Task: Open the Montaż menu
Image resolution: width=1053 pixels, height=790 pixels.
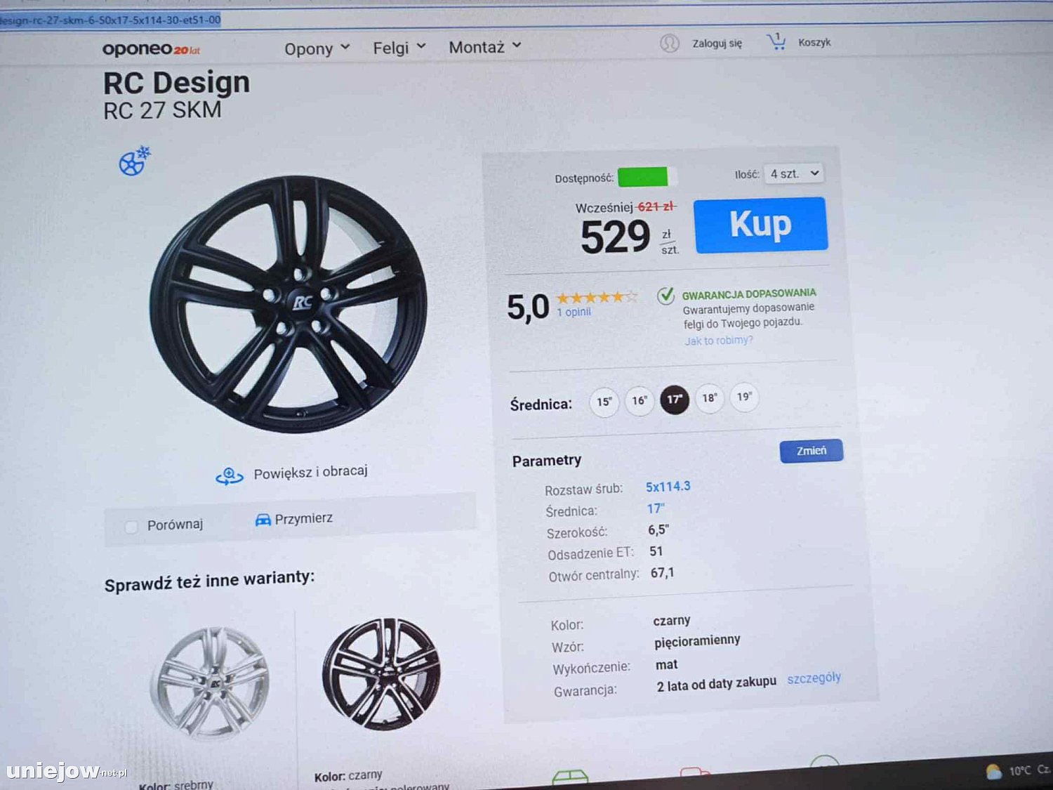Action: click(x=484, y=47)
